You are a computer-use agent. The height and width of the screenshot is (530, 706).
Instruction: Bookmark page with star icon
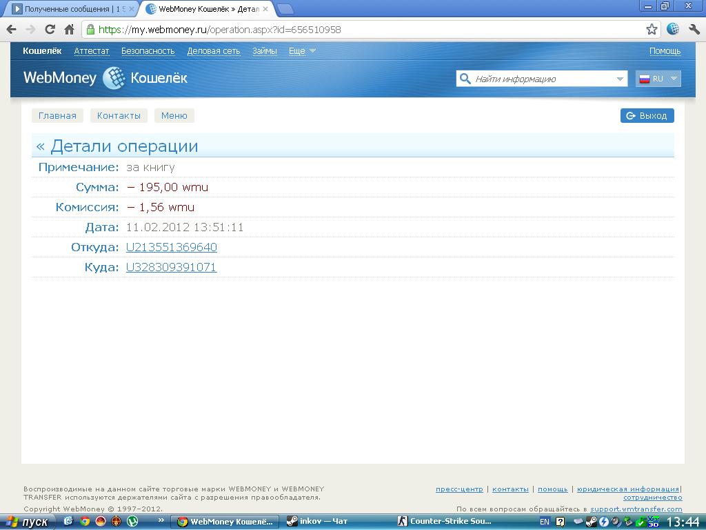tap(651, 30)
